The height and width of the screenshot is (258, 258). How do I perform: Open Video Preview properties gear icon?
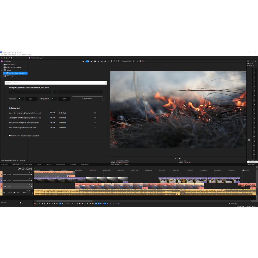[111, 61]
